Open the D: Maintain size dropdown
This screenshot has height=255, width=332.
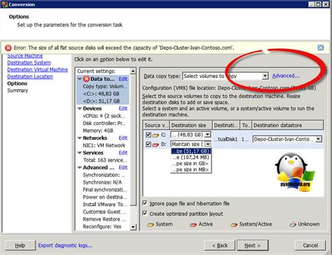(208, 144)
